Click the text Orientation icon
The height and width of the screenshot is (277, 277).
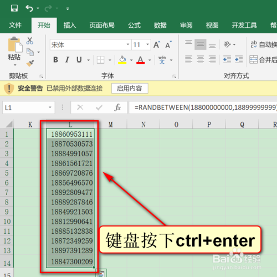click(227, 44)
